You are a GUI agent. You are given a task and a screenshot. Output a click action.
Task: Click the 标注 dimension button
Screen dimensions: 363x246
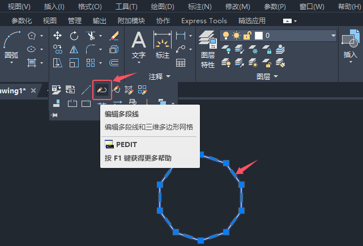click(163, 45)
